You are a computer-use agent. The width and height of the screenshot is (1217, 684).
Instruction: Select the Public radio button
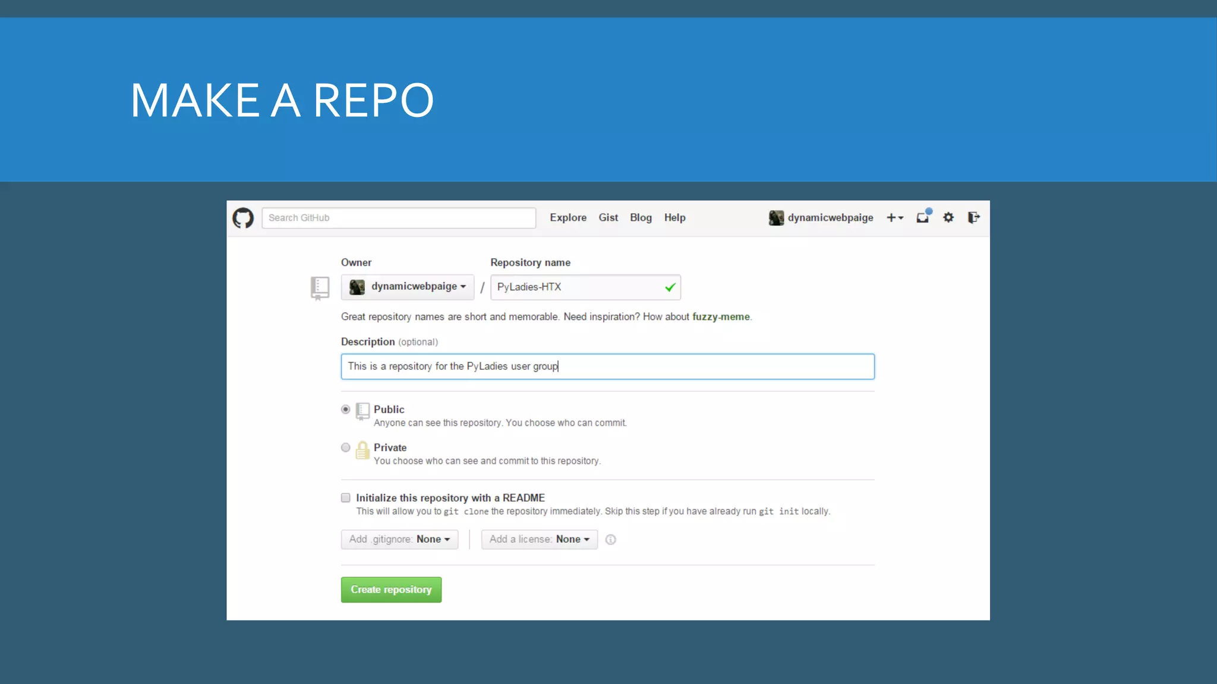(345, 409)
